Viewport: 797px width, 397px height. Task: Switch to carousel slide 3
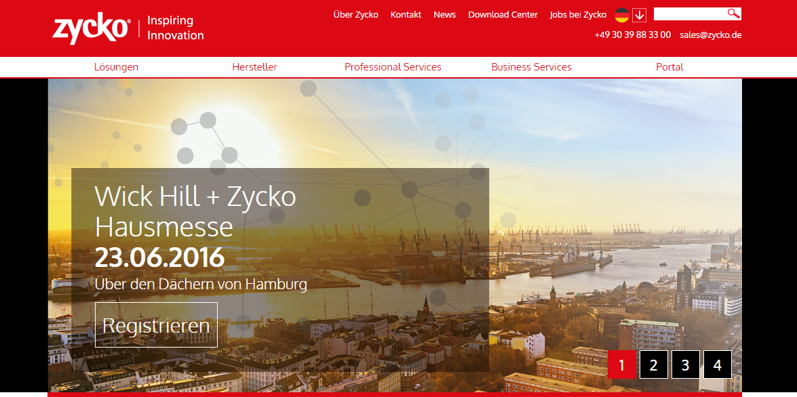click(x=686, y=364)
